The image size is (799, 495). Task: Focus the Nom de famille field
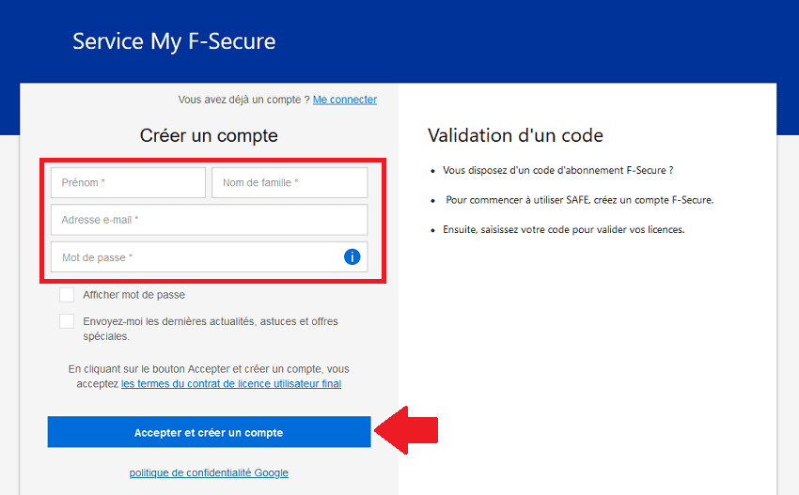pyautogui.click(x=290, y=182)
